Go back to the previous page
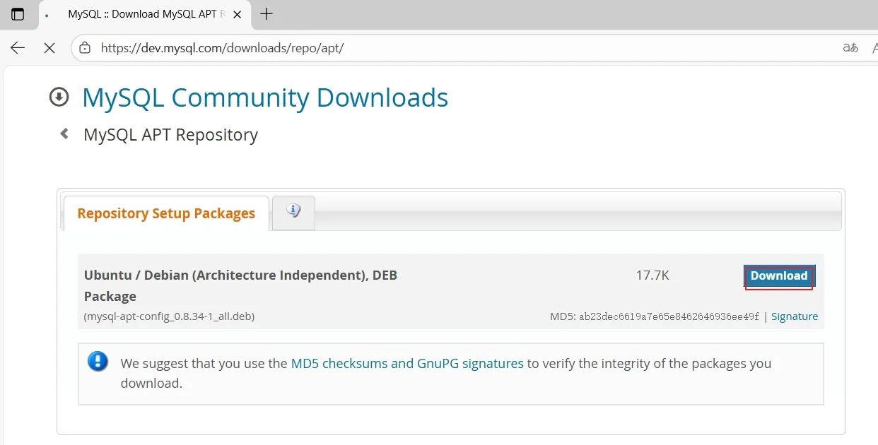 point(18,48)
